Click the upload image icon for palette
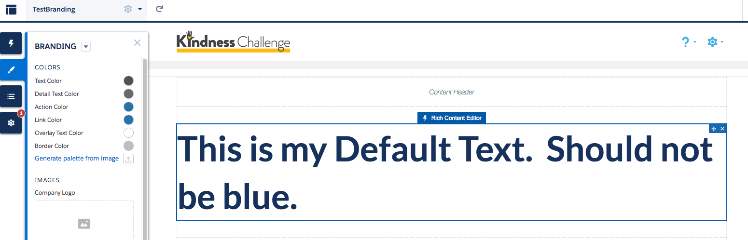Viewport: 748px width, 240px height. coord(128,159)
